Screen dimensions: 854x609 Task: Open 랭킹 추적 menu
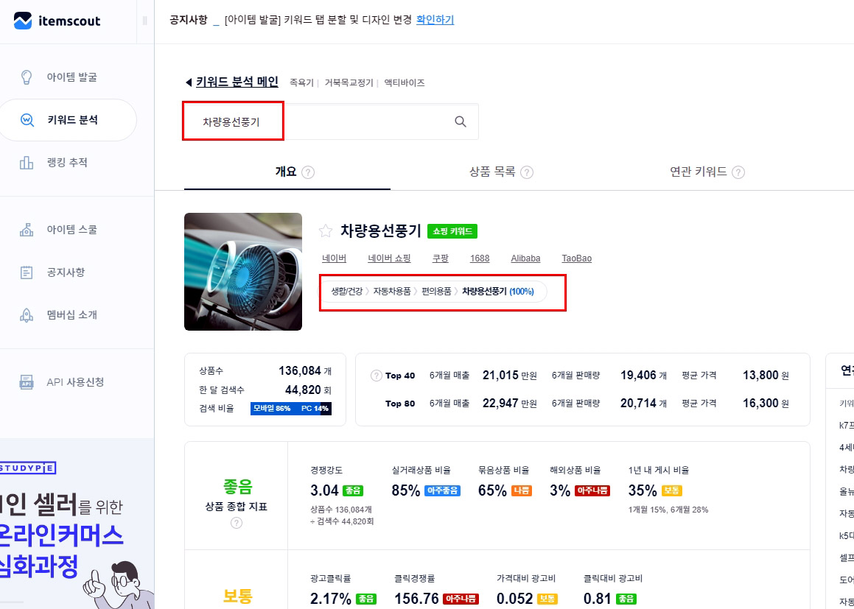[x=67, y=162]
